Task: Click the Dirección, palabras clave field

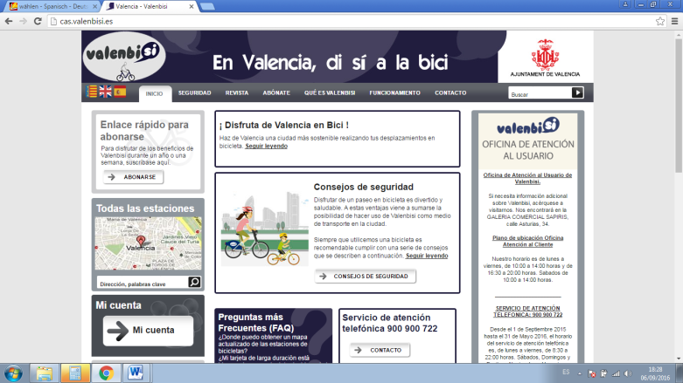Action: click(142, 283)
